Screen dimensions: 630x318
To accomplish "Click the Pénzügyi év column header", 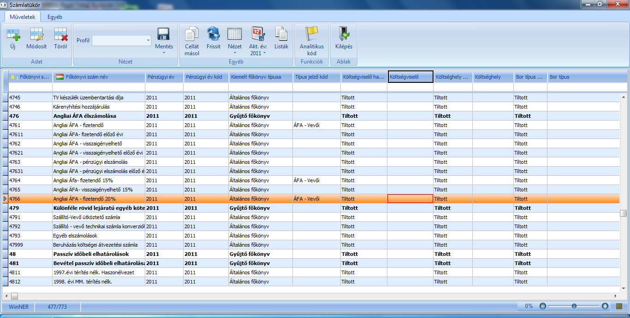I will click(164, 77).
